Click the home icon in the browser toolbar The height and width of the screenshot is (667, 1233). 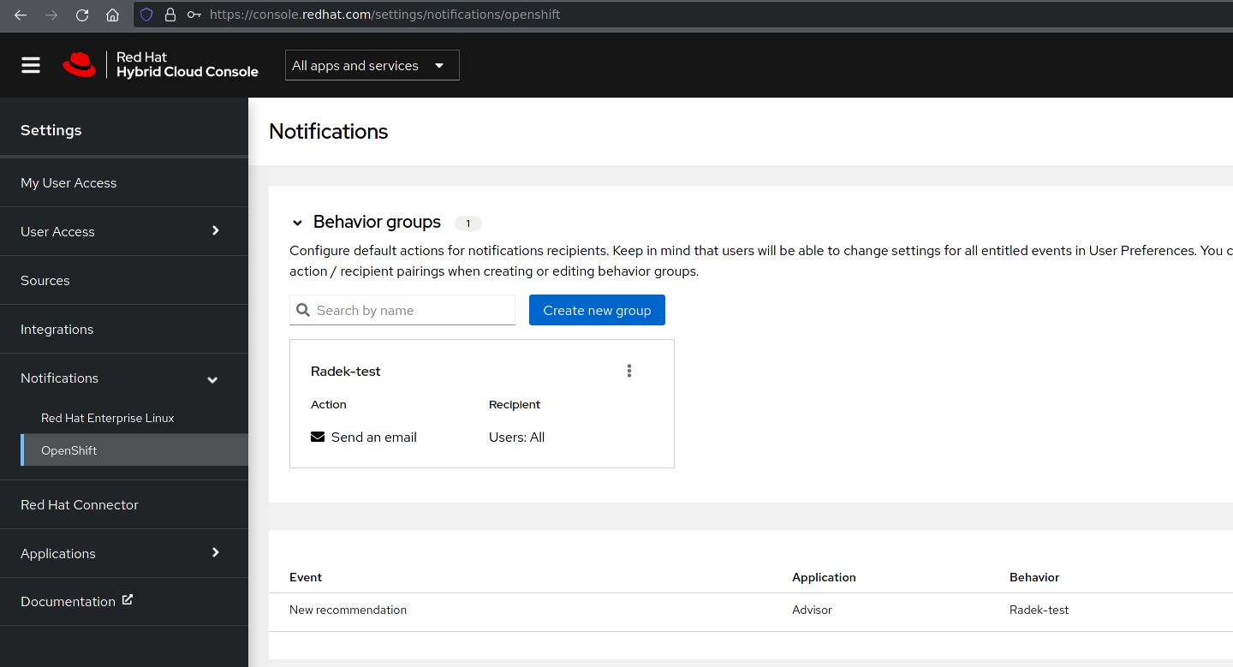click(x=112, y=15)
